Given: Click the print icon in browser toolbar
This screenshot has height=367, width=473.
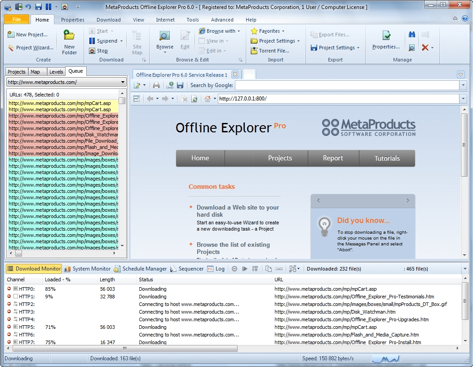Looking at the screenshot, I should pyautogui.click(x=156, y=85).
